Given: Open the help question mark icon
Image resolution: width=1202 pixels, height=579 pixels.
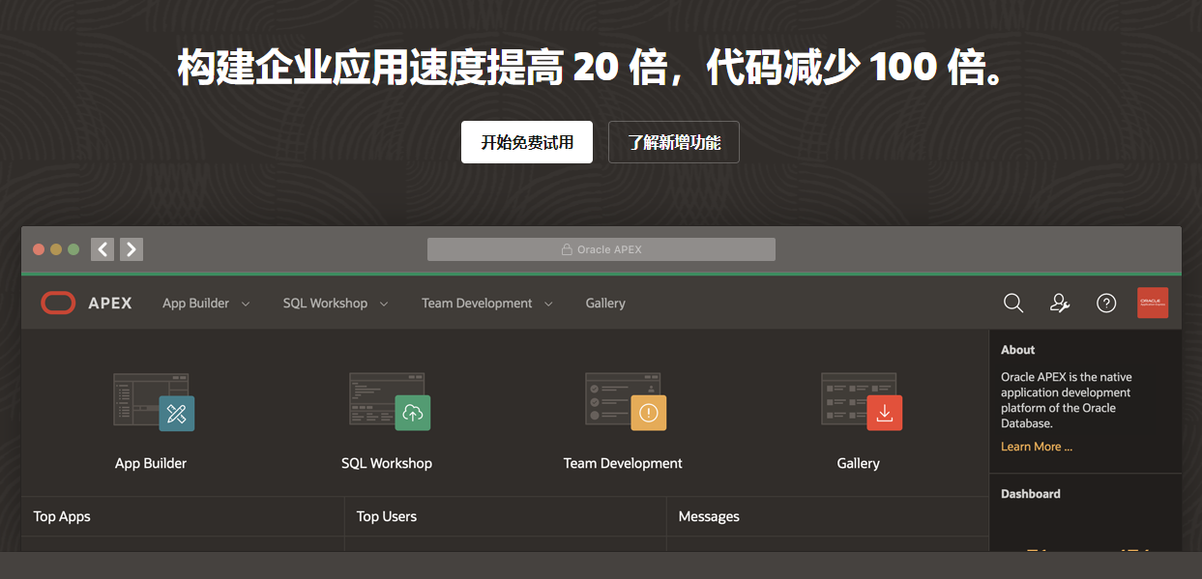Looking at the screenshot, I should click(x=1106, y=304).
